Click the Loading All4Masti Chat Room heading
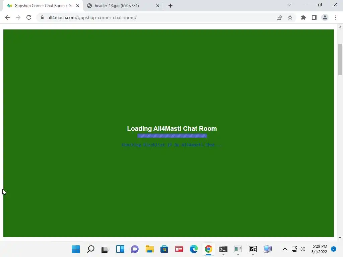 (172, 128)
